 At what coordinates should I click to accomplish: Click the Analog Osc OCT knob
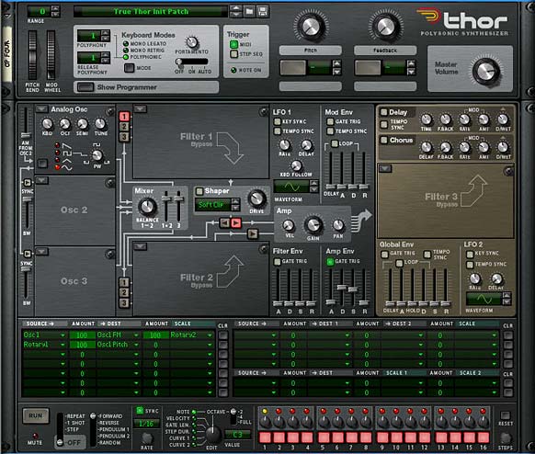pos(65,124)
